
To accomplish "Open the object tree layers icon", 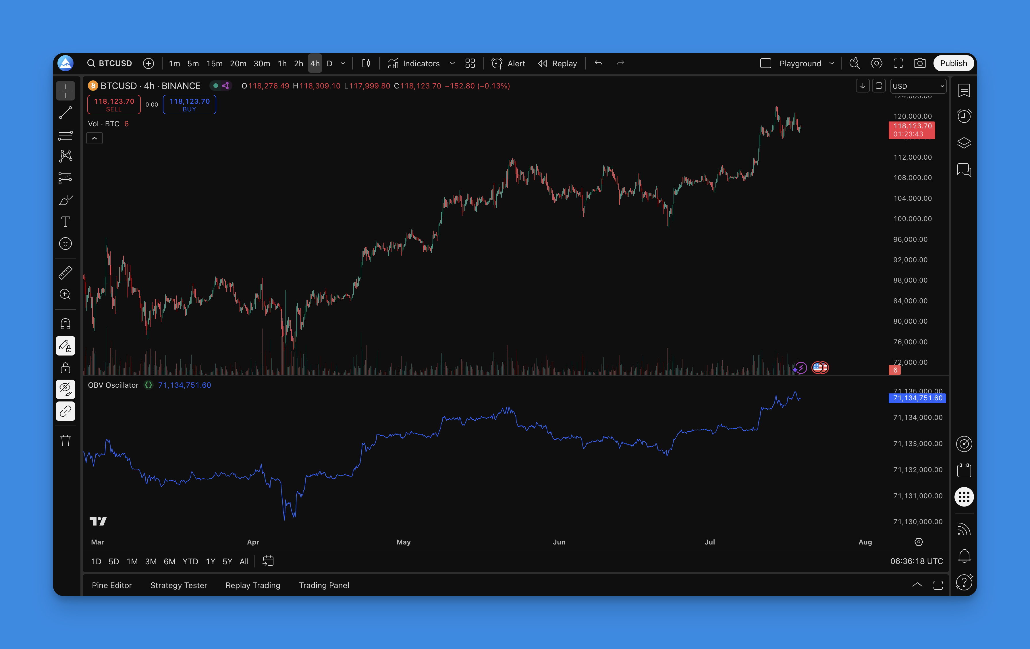I will (x=964, y=143).
